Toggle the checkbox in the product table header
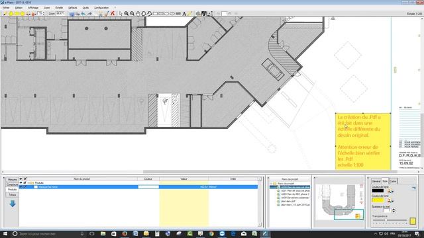This screenshot has width=424, height=238. click(x=25, y=179)
